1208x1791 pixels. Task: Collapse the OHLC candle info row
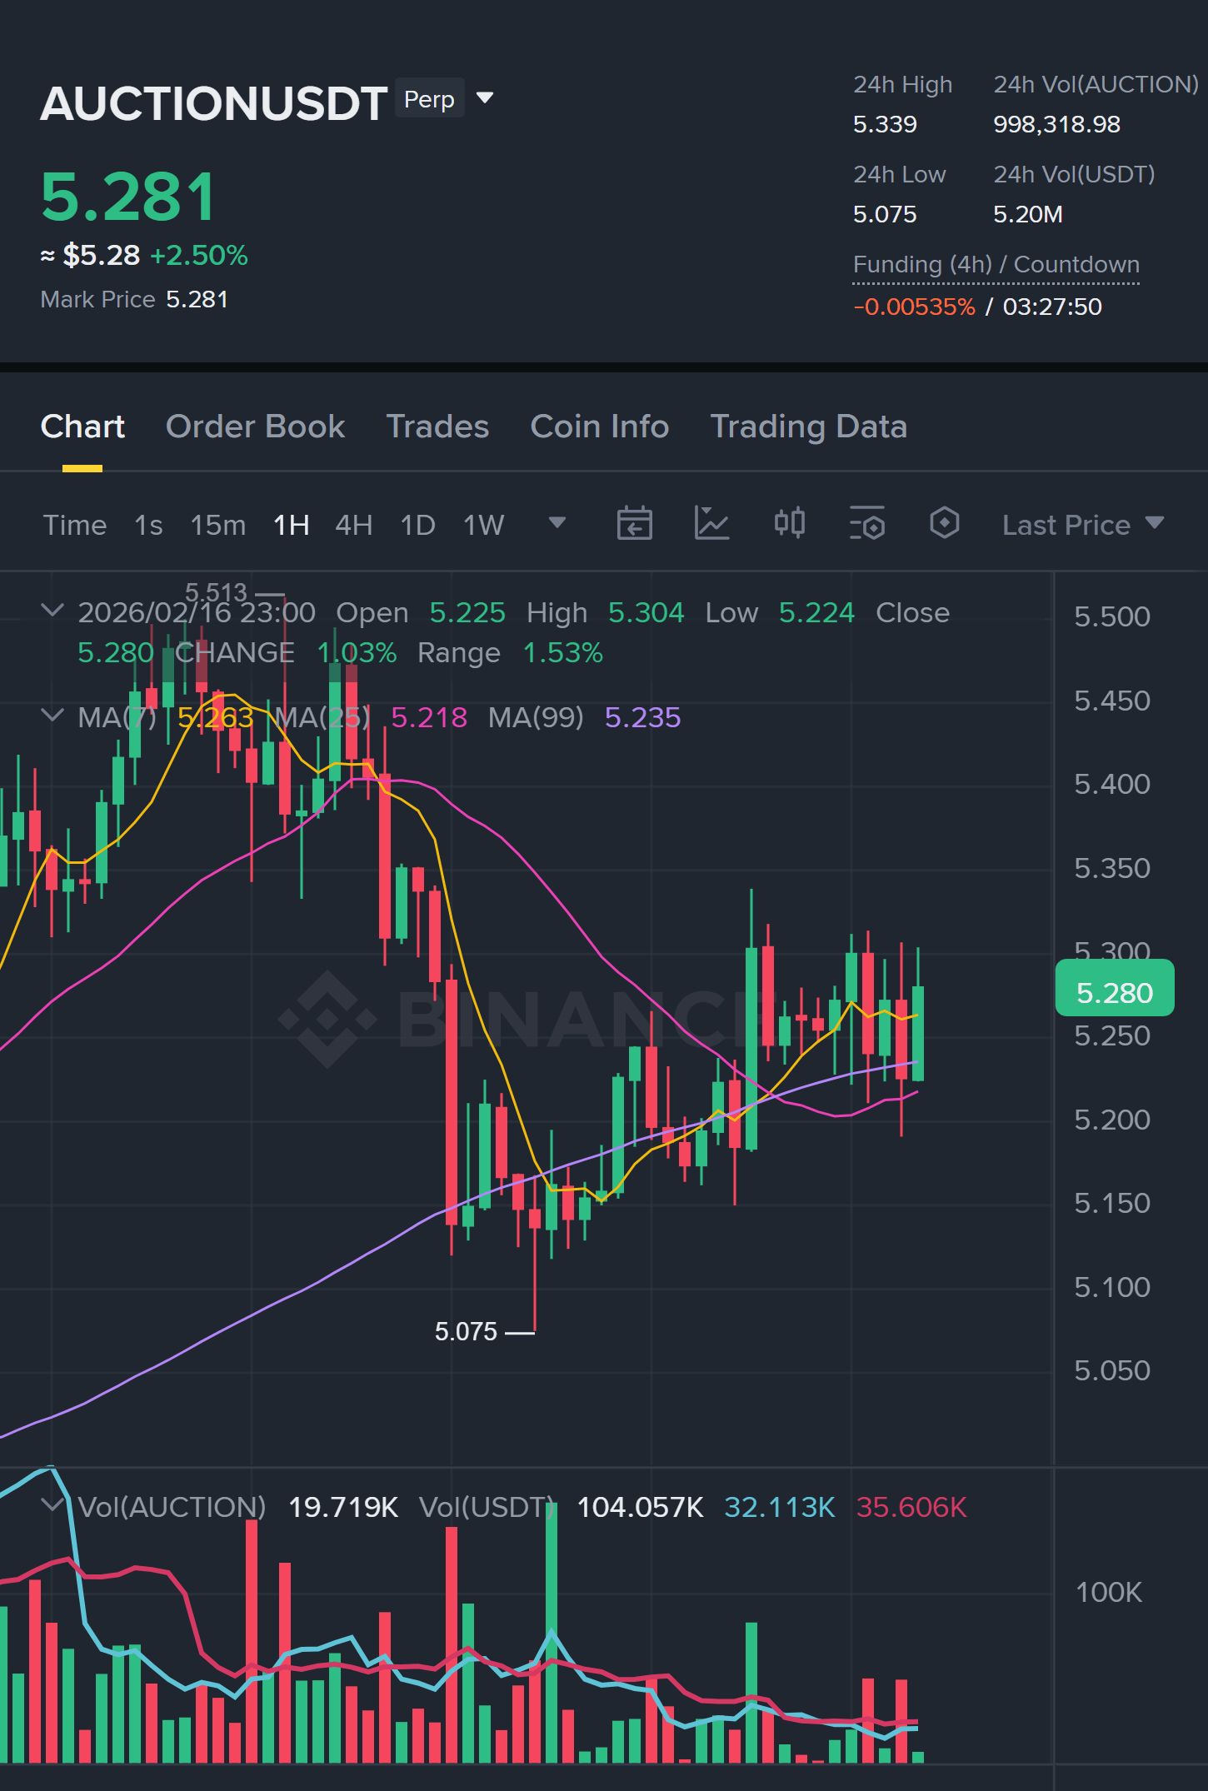(52, 611)
